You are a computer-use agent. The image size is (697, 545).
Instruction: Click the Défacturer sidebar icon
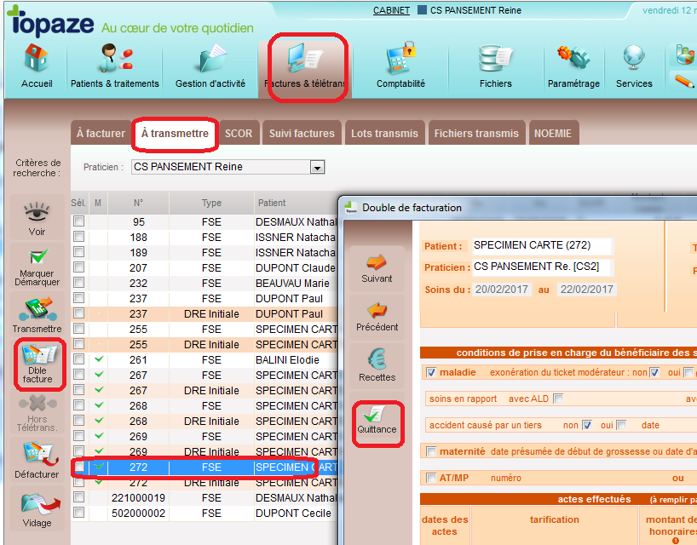[37, 460]
